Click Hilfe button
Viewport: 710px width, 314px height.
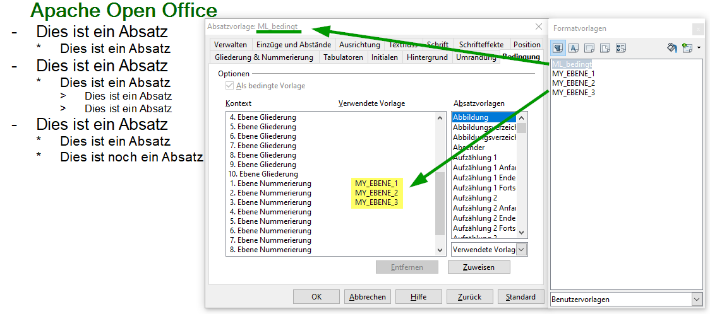coord(419,297)
